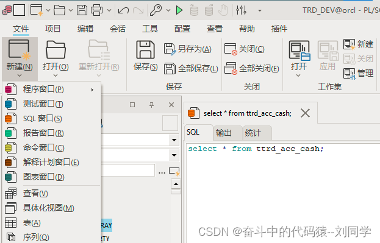Select 查看(V) menu item
380x243 pixels.
(51, 194)
